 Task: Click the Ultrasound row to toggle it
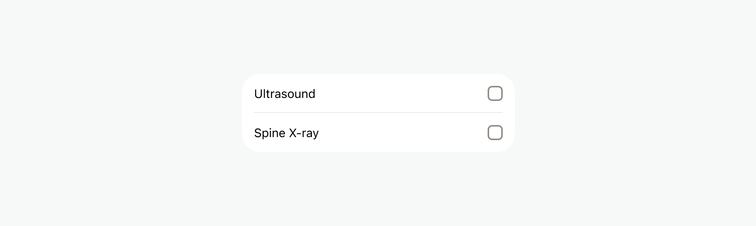(378, 94)
